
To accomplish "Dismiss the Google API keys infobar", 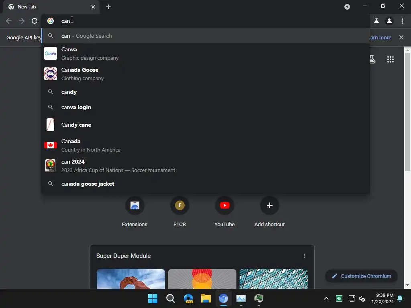I will coord(401,37).
